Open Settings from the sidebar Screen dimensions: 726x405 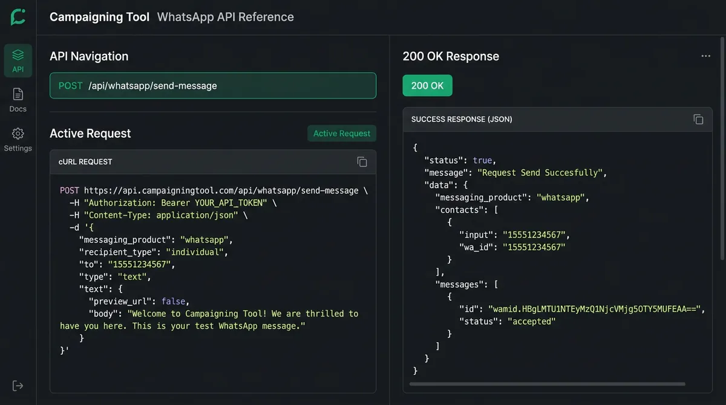tap(18, 140)
